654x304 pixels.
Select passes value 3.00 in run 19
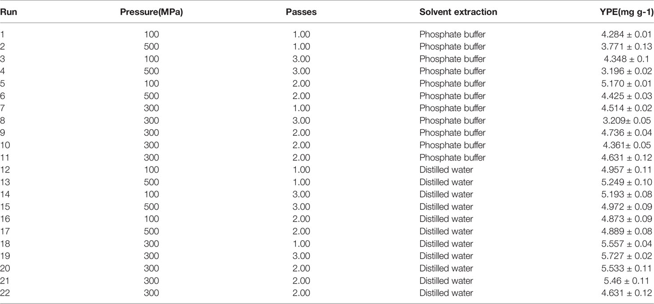(301, 256)
